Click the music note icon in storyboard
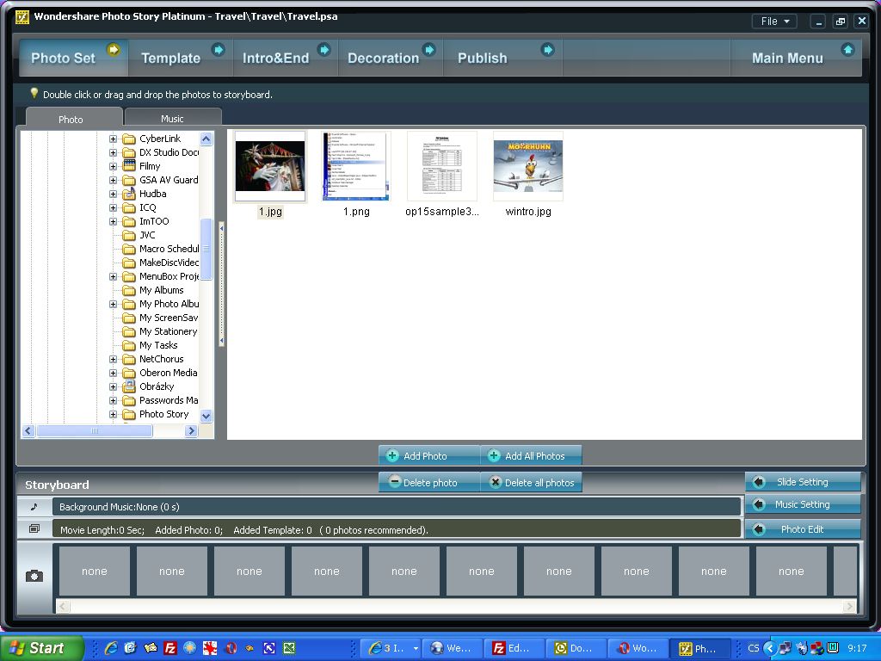Viewport: 881px width, 661px height. (x=34, y=507)
